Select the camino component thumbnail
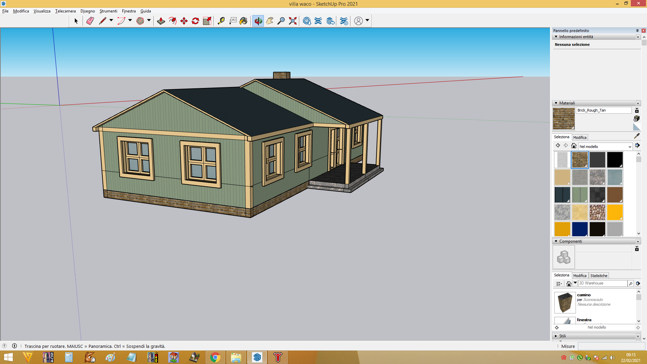The image size is (647, 364). coord(565,302)
